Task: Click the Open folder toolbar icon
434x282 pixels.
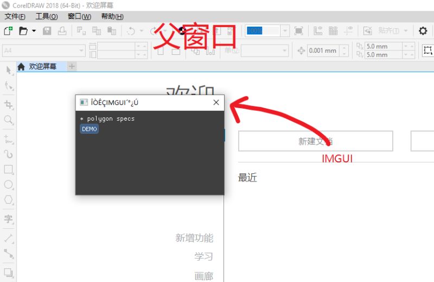Action: click(23, 31)
